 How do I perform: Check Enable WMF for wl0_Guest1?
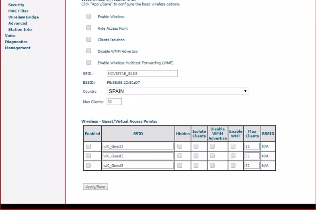click(x=233, y=146)
